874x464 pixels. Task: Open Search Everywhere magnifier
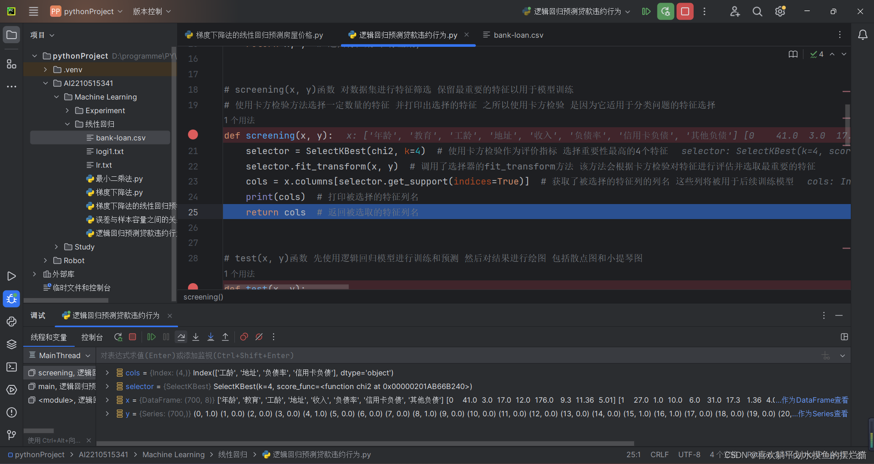(757, 11)
